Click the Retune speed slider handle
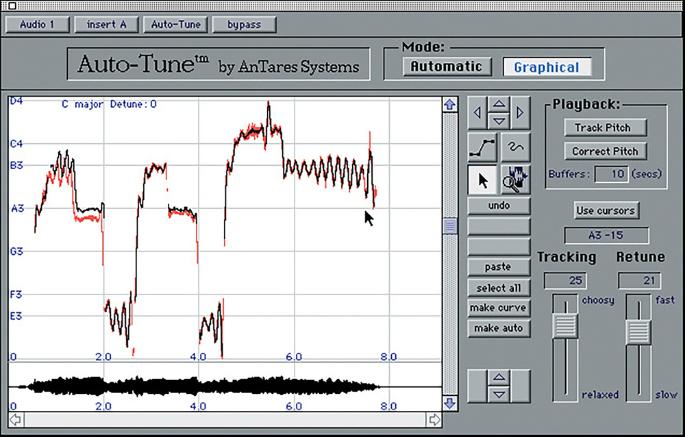The image size is (685, 437). click(x=638, y=331)
